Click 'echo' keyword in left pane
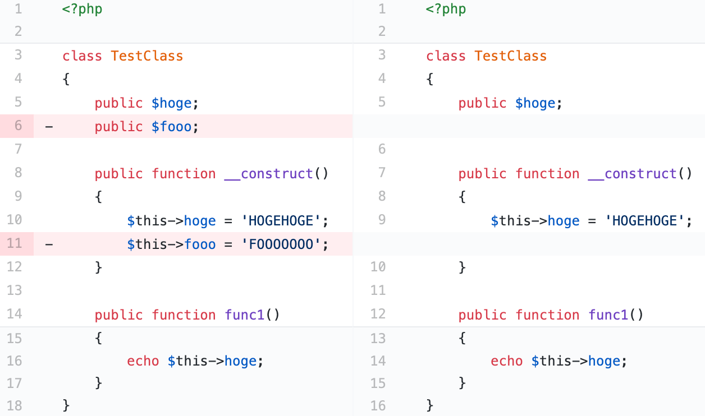Viewport: 705px width, 416px height. [143, 361]
